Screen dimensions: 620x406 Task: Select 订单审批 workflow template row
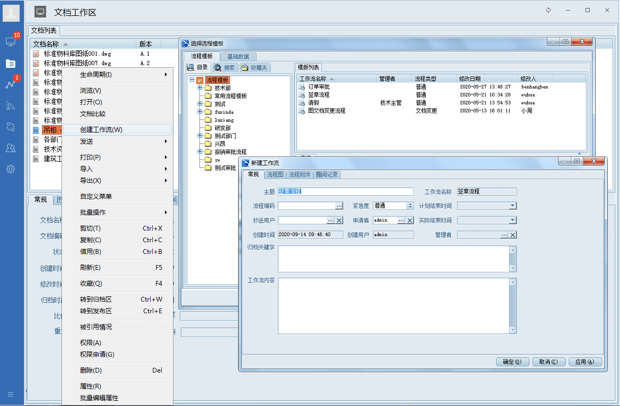coord(441,87)
